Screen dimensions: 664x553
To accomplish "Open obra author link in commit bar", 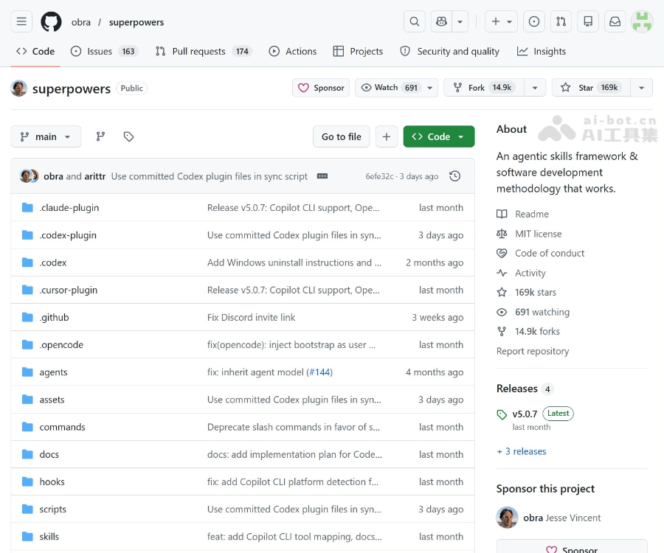I will pos(53,176).
